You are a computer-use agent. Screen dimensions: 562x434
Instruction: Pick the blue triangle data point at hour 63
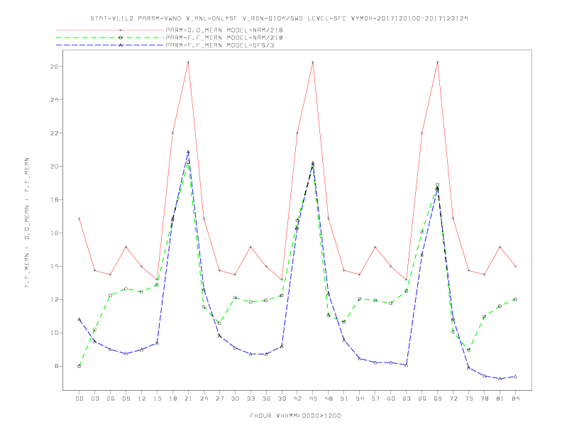pos(407,365)
